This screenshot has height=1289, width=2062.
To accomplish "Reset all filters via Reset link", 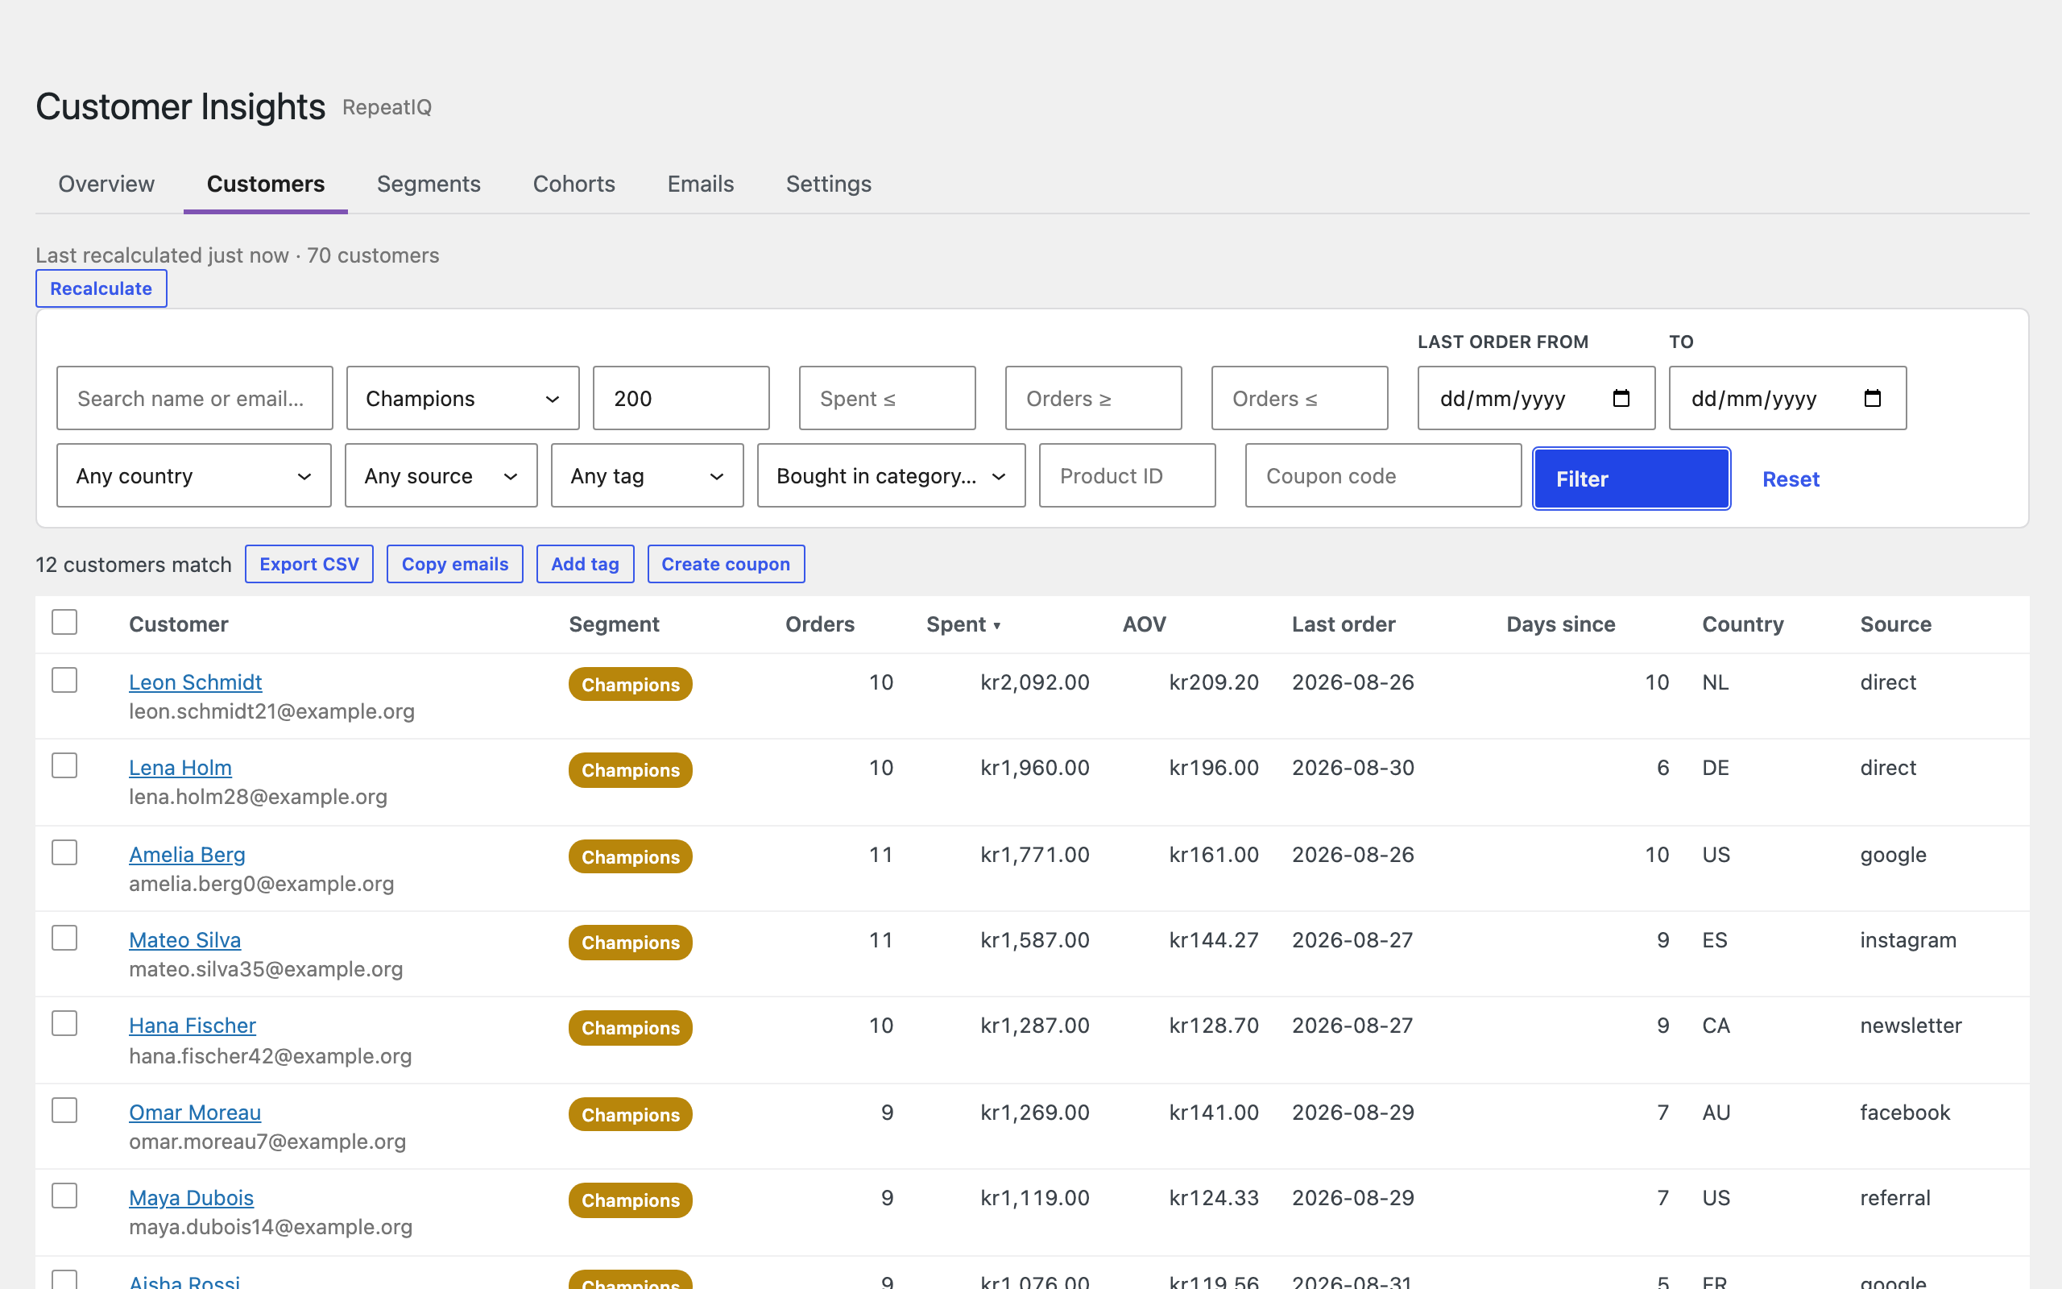I will [1791, 479].
